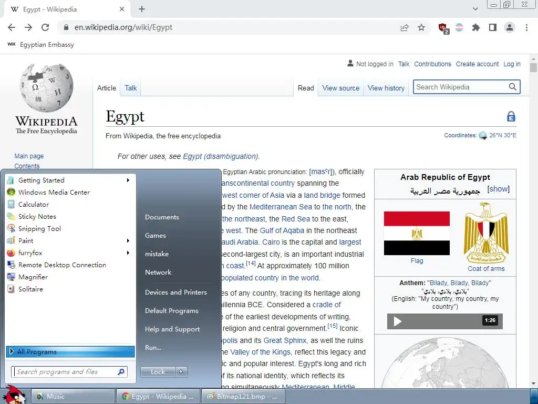The width and height of the screenshot is (538, 404).
Task: Open a new browser tab
Action: [x=142, y=9]
